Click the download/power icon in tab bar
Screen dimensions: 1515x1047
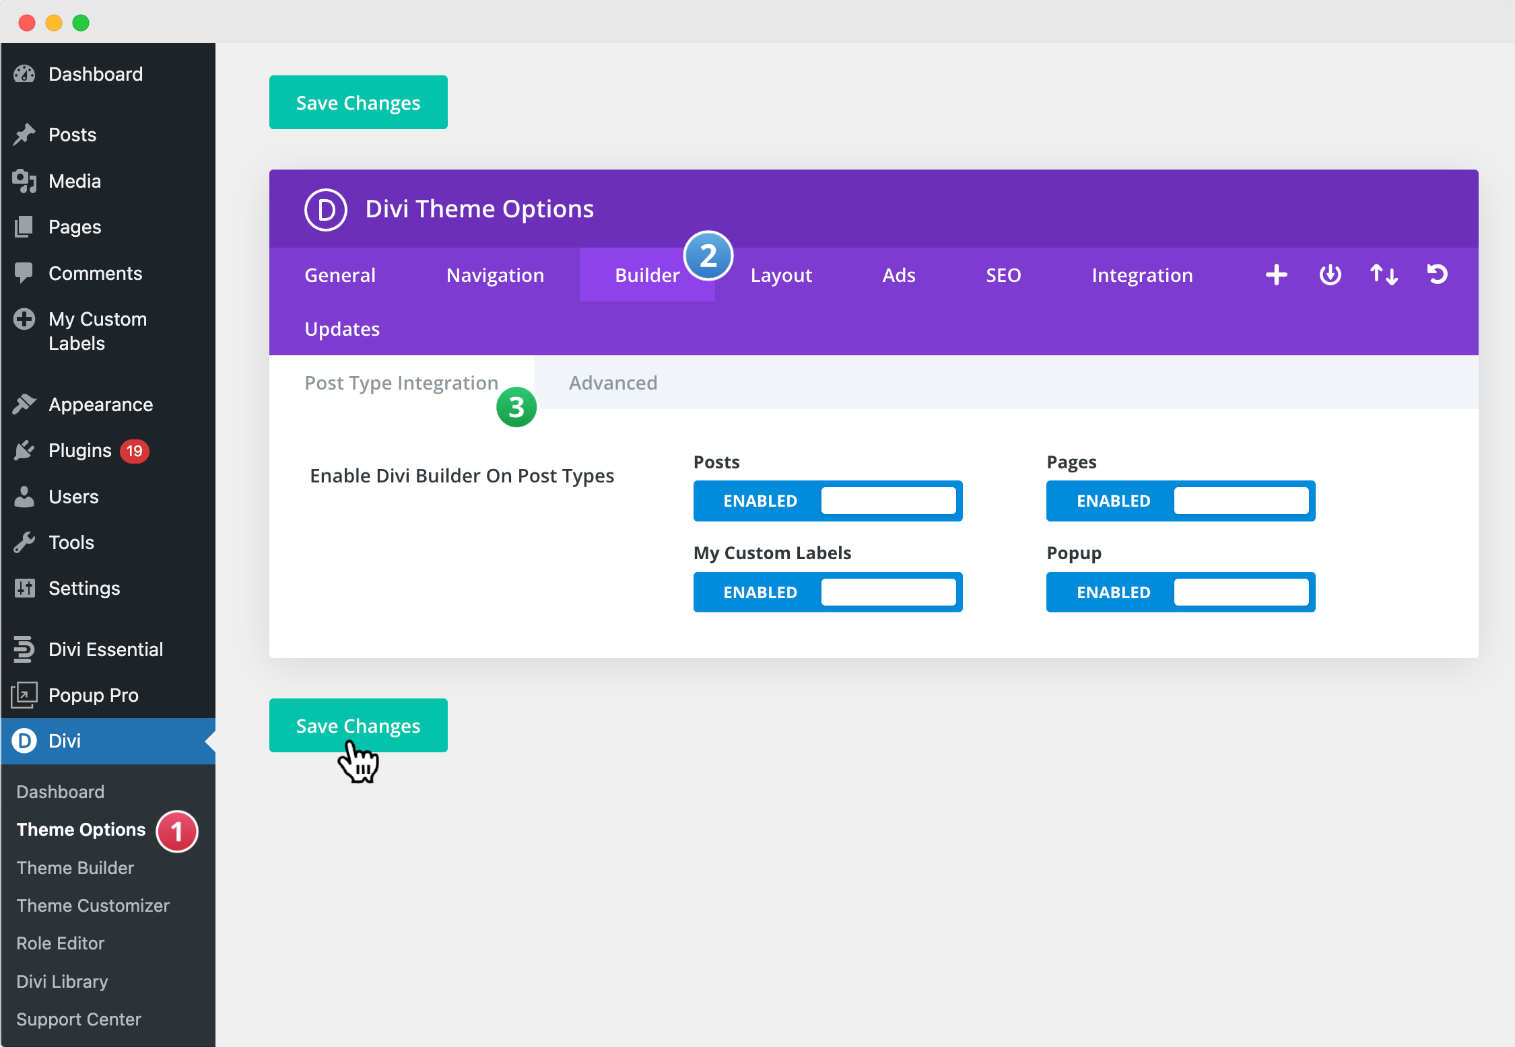point(1330,275)
